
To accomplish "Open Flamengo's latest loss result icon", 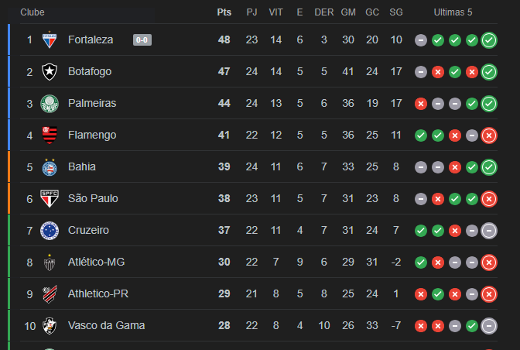I will (489, 136).
